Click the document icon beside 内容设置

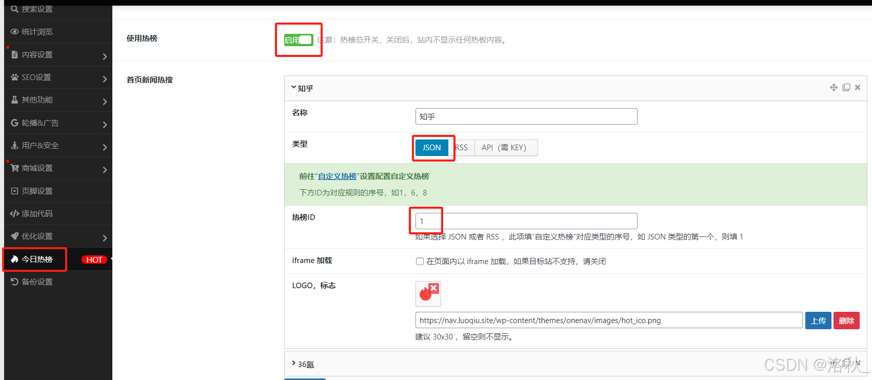(x=14, y=54)
